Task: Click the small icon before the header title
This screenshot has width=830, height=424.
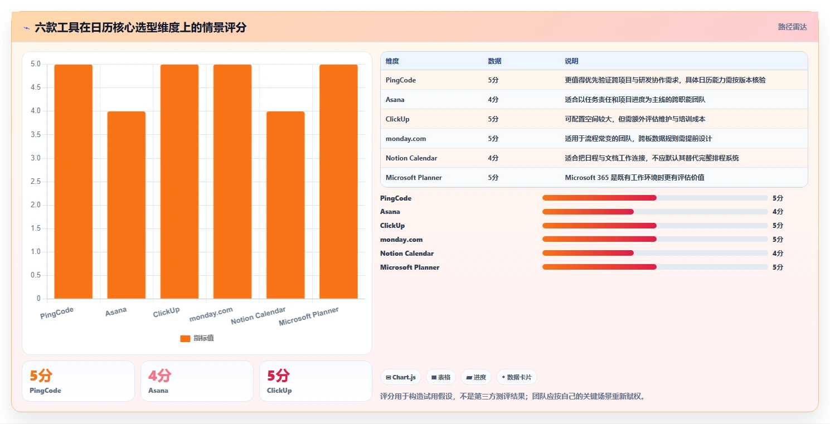Action: coord(27,28)
